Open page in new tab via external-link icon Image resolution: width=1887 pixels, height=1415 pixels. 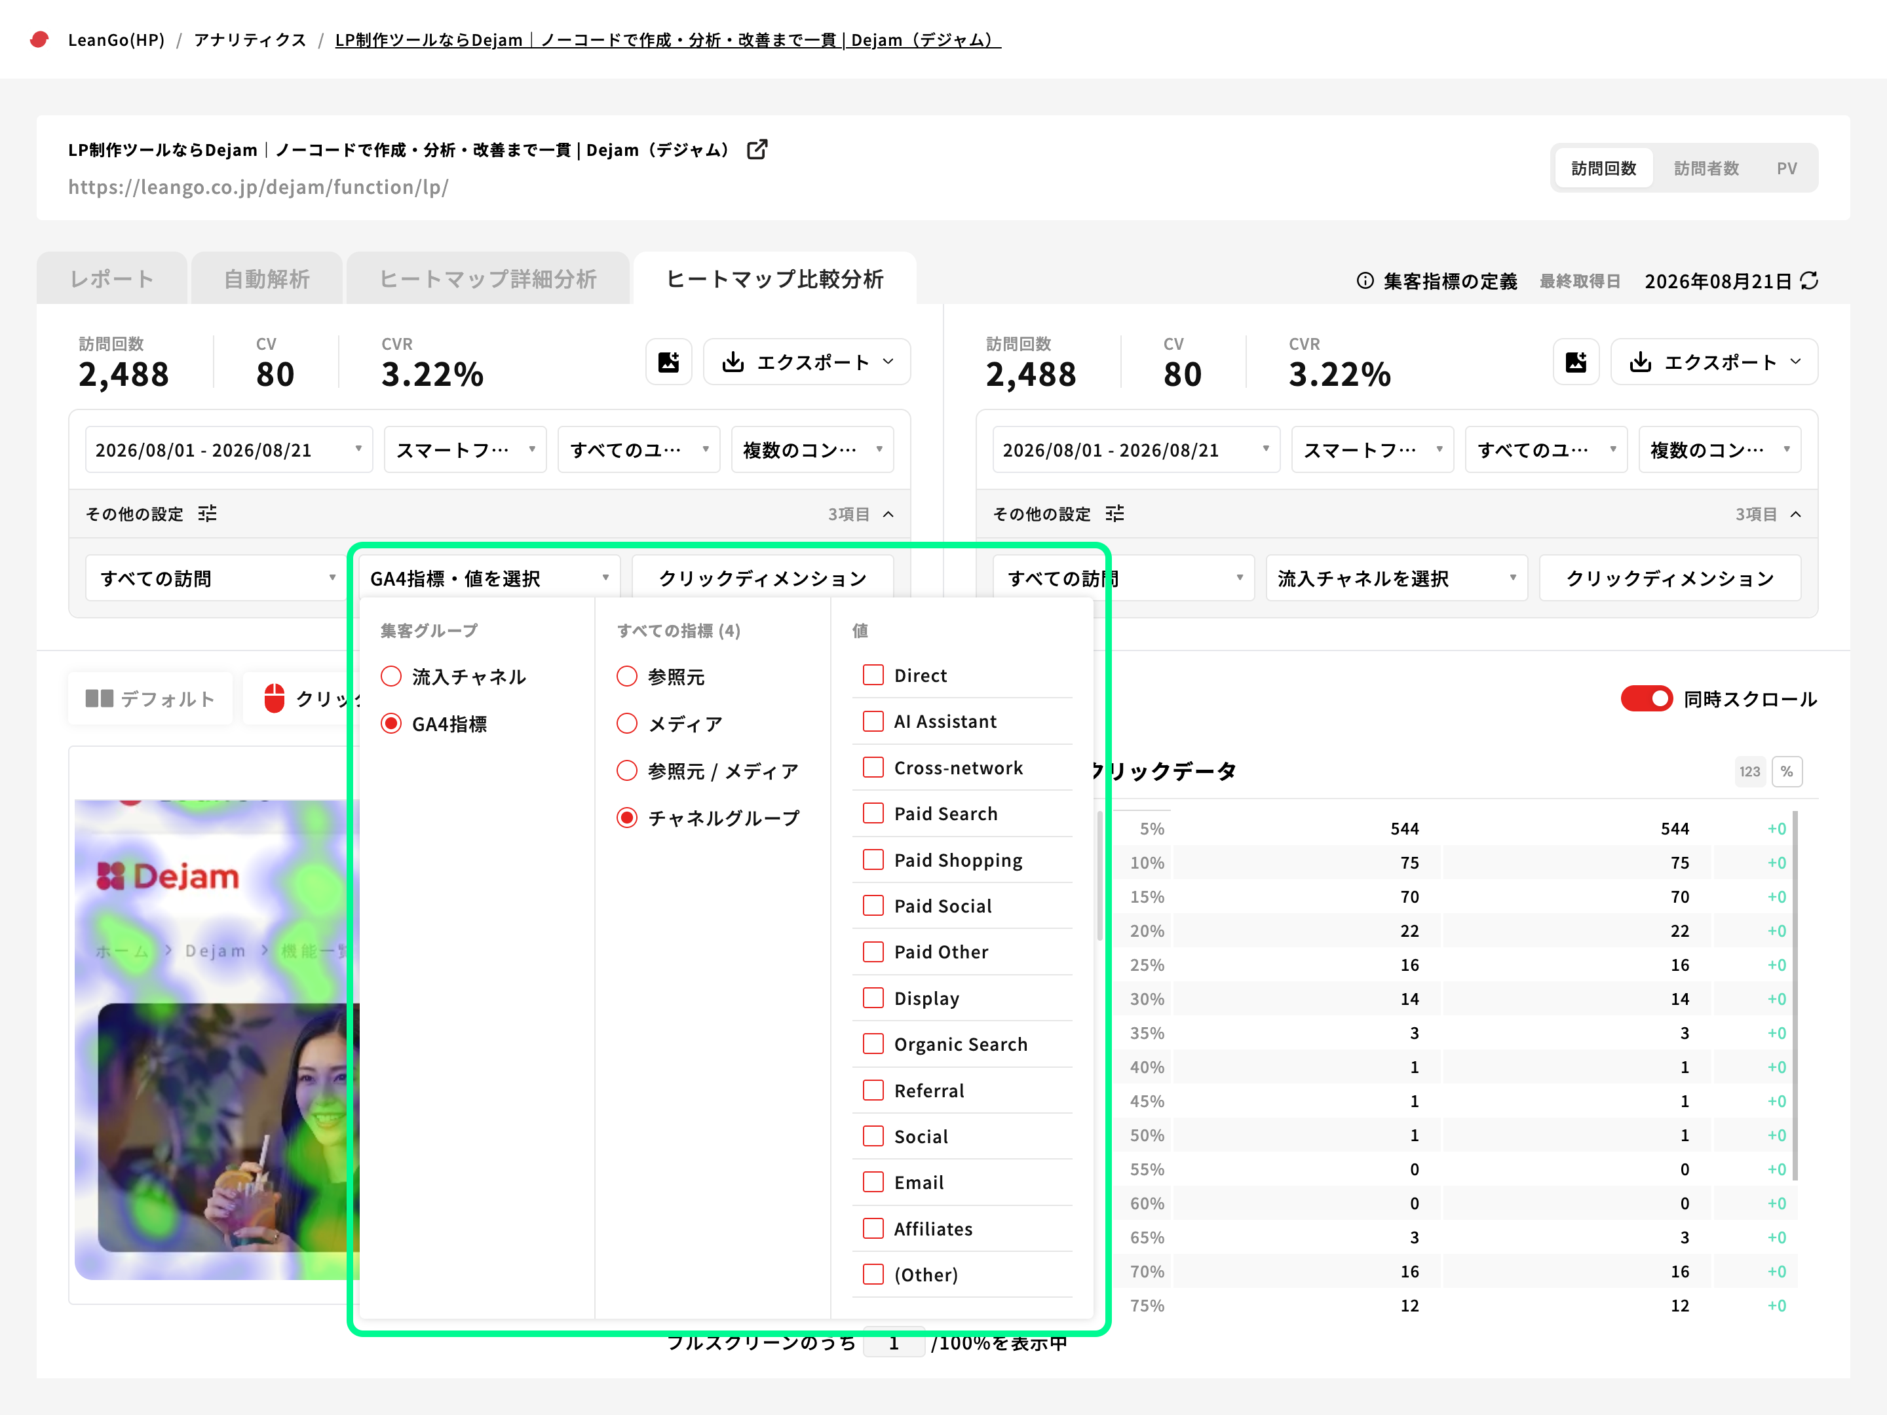[x=757, y=149]
